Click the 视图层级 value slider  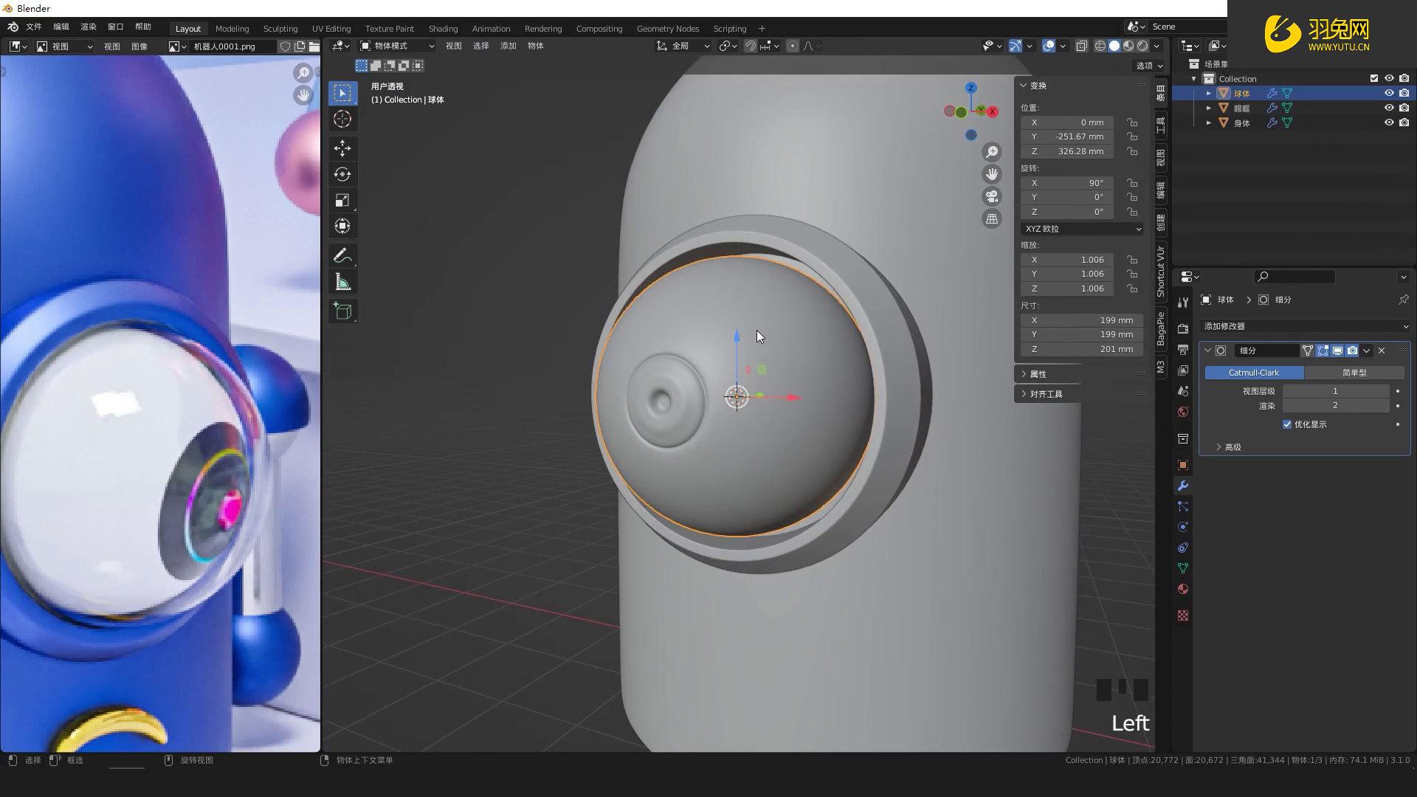(x=1336, y=391)
